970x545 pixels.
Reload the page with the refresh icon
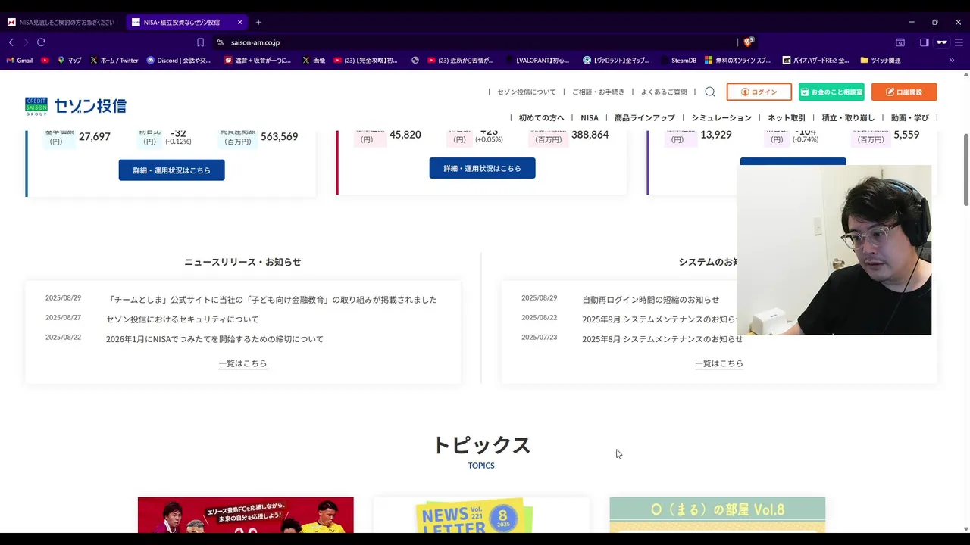pyautogui.click(x=41, y=42)
